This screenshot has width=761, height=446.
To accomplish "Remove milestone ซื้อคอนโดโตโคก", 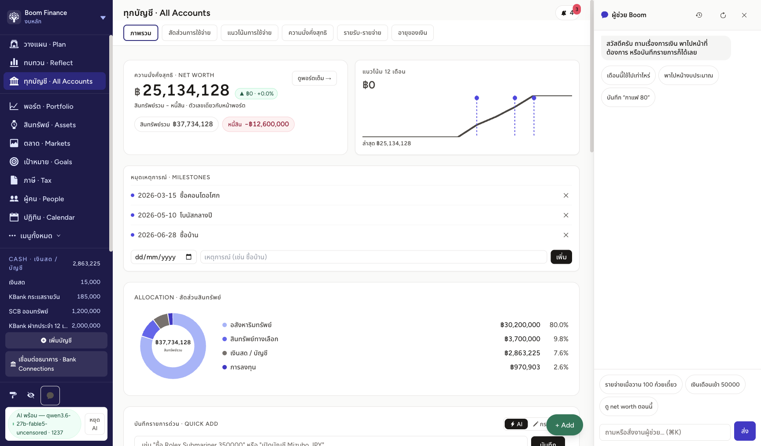I will click(x=566, y=195).
